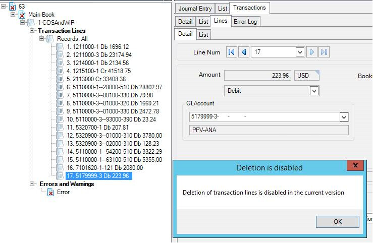This screenshot has height=243, width=373.
Task: Click document icon of line 12. 5320900-3--01000-310
Action: point(60,136)
